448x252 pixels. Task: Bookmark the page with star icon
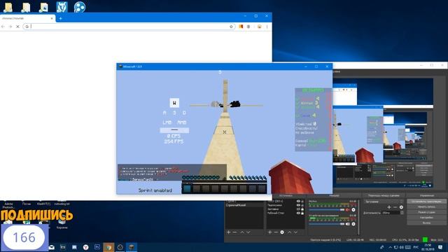[231, 27]
